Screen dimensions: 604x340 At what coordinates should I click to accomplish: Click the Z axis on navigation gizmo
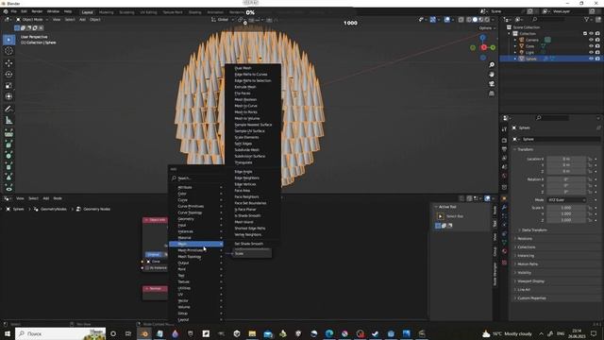pos(482,38)
